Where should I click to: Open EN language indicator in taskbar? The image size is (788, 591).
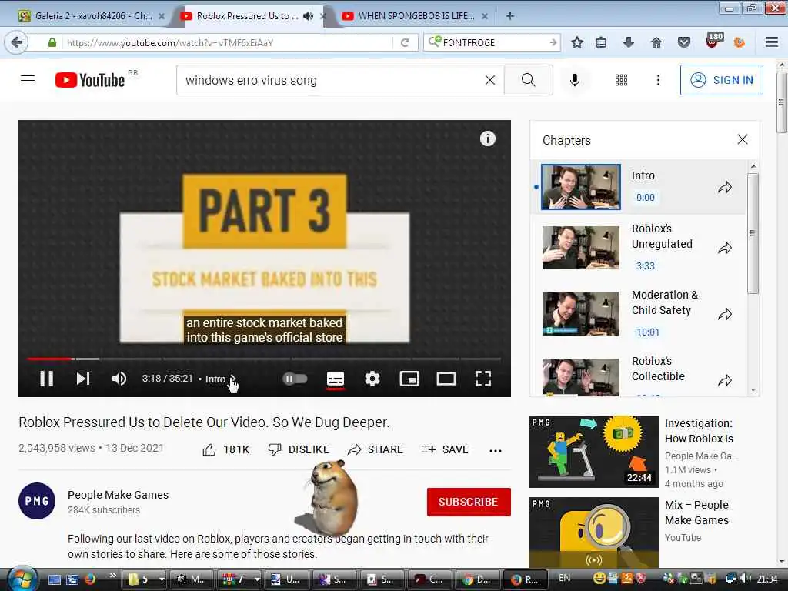[564, 578]
